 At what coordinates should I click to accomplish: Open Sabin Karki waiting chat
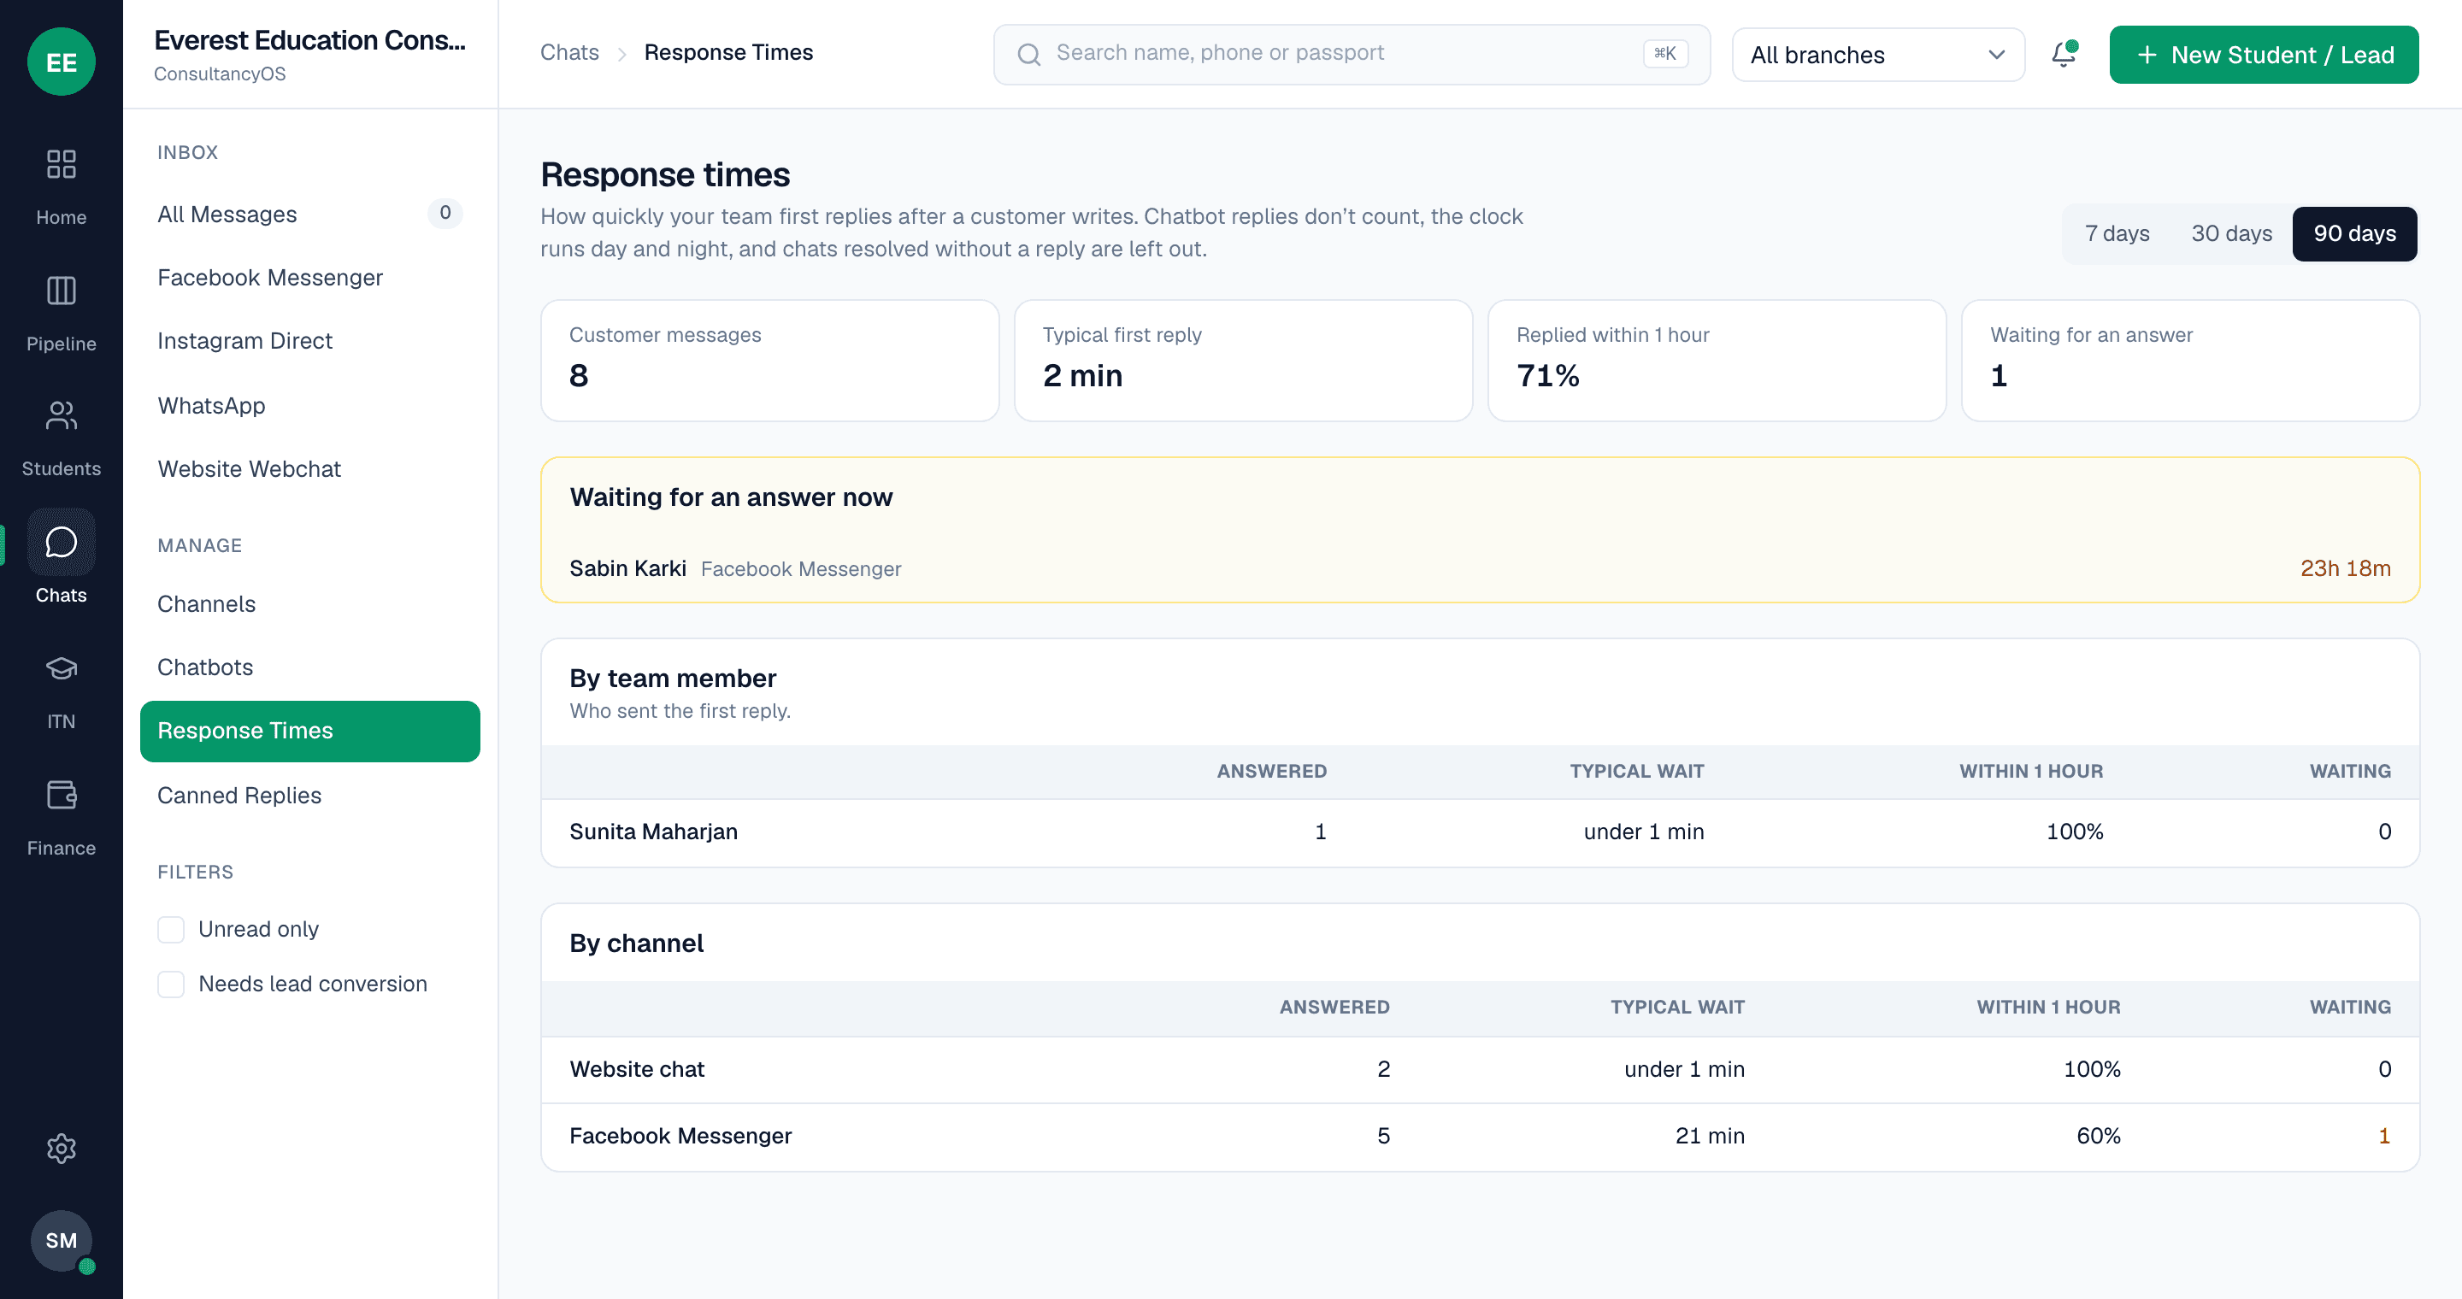click(x=1480, y=568)
